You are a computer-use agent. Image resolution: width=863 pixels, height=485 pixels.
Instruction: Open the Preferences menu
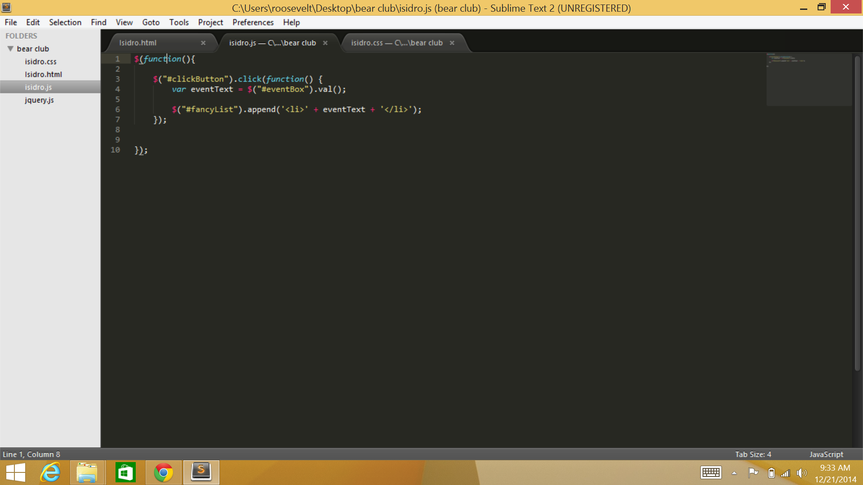[x=253, y=22]
